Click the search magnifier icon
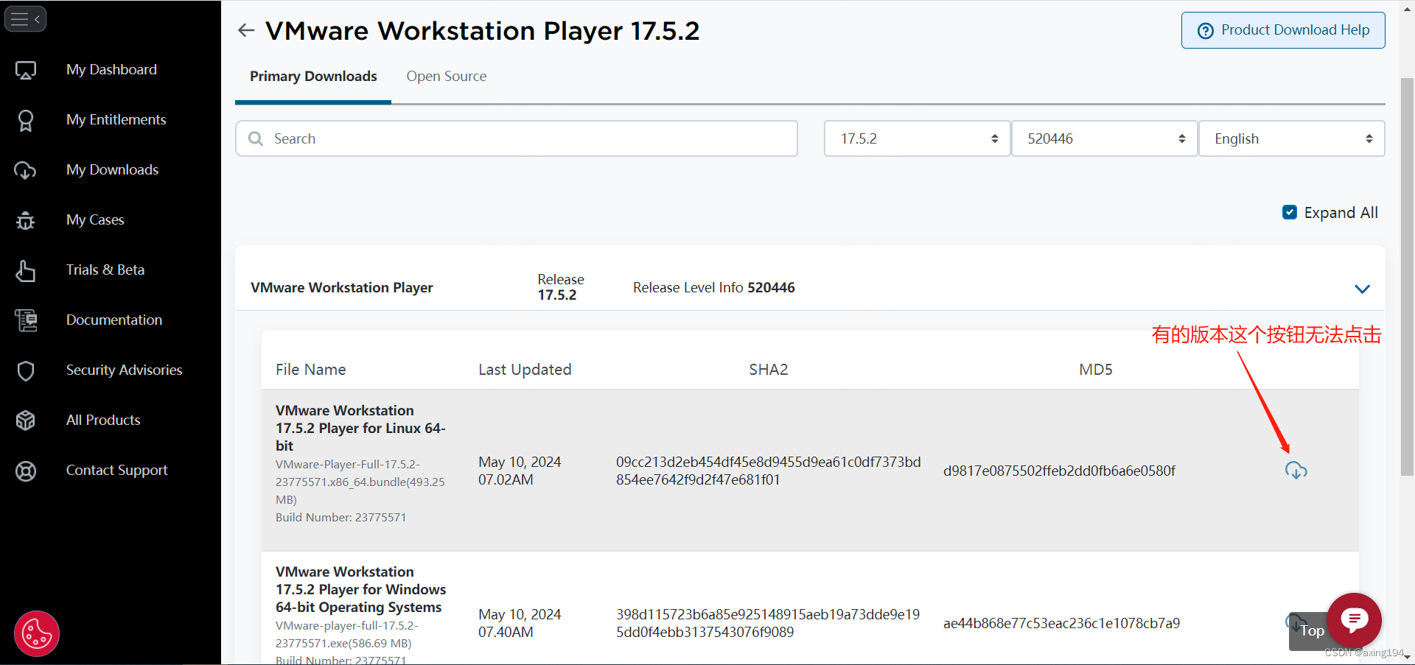The width and height of the screenshot is (1415, 665). (x=256, y=138)
